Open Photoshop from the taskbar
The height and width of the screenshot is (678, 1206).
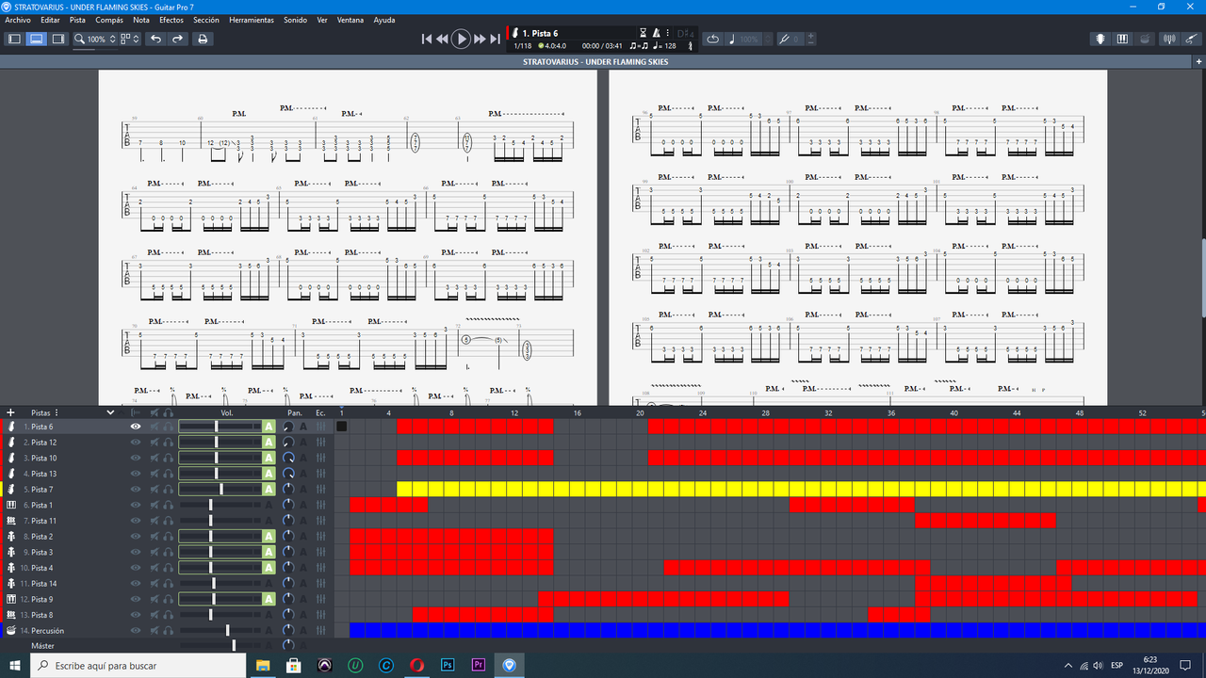point(448,665)
